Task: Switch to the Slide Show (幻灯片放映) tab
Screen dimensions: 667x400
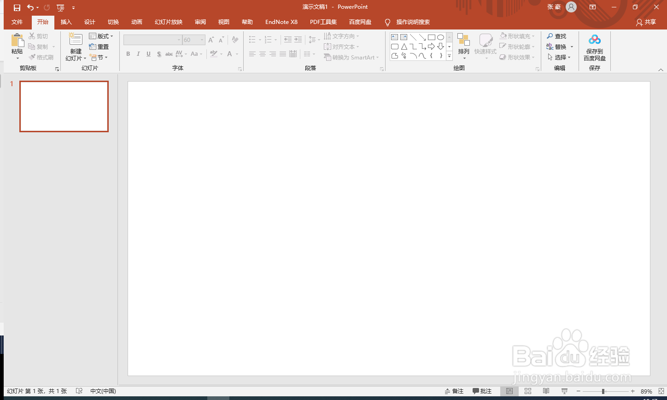Action: tap(169, 22)
